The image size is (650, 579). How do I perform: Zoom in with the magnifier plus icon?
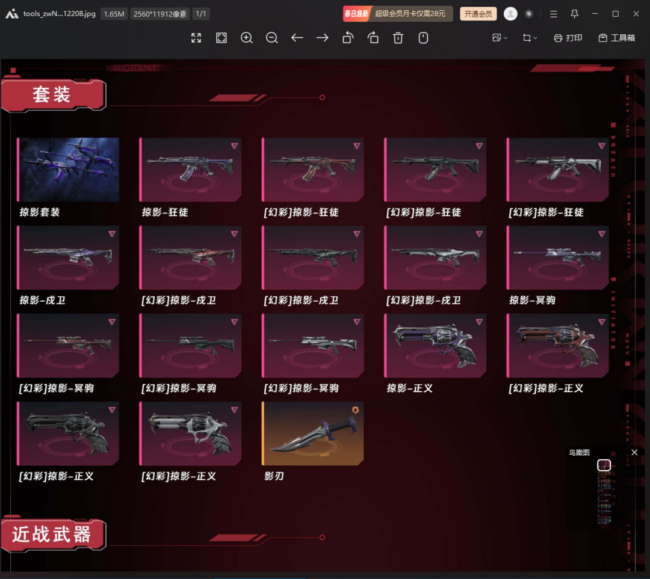(x=247, y=38)
